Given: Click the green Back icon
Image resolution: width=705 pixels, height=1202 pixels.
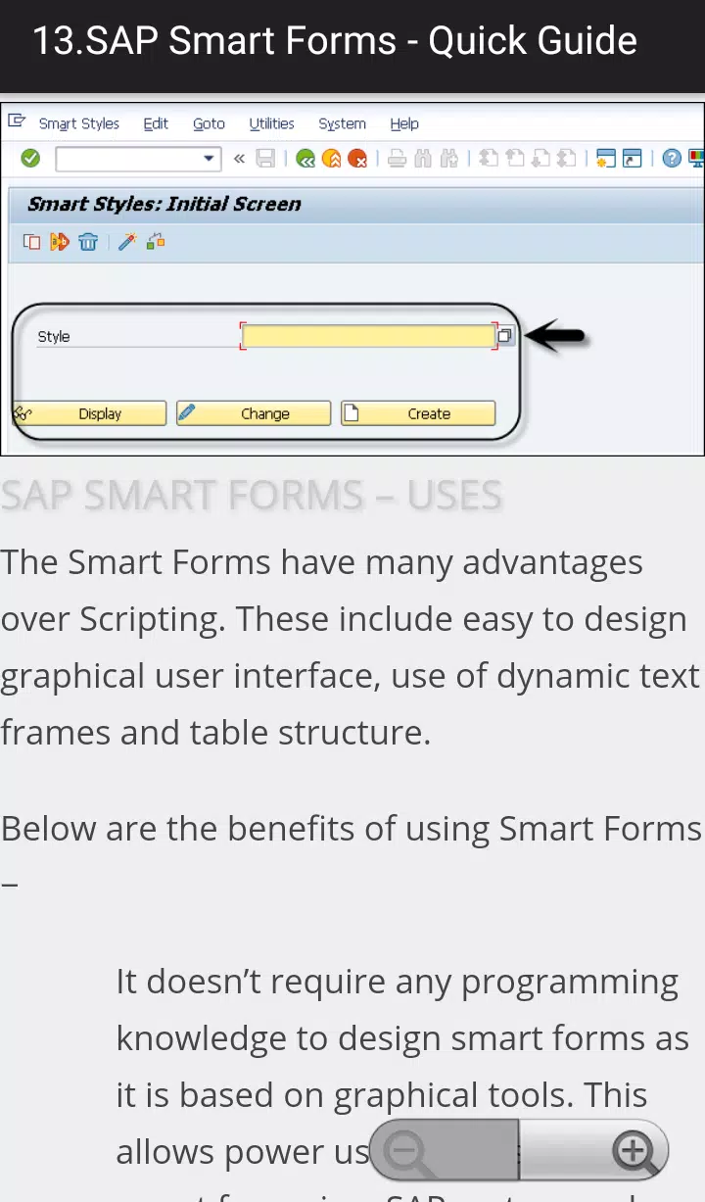Looking at the screenshot, I should pos(305,158).
